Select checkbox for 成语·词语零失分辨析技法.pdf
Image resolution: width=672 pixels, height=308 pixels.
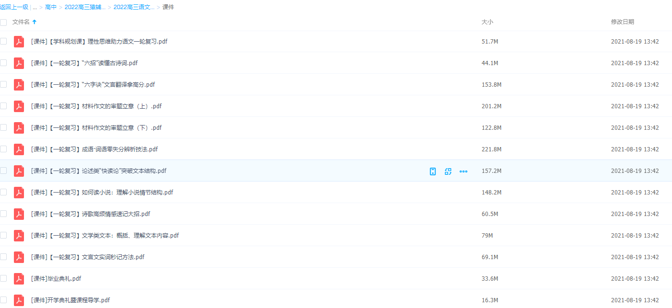coord(3,149)
